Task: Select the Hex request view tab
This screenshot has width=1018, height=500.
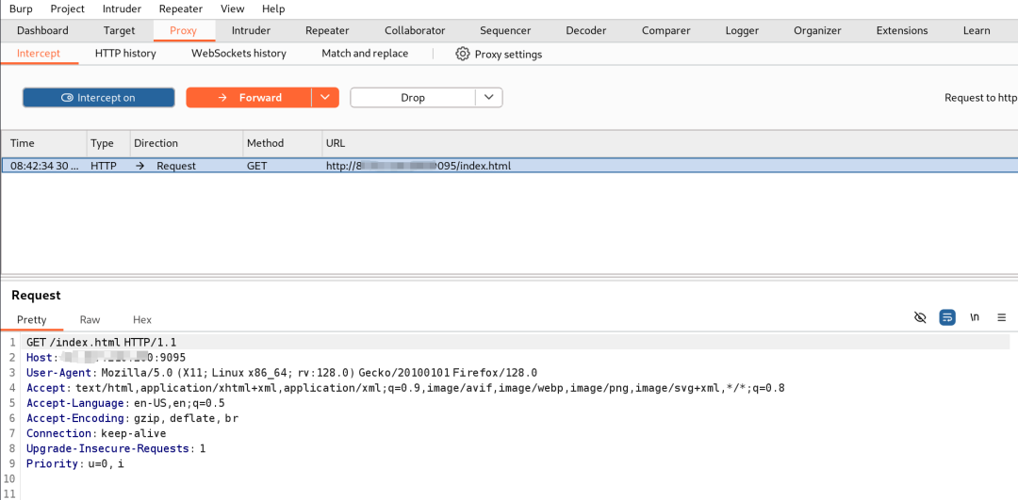Action: [142, 320]
